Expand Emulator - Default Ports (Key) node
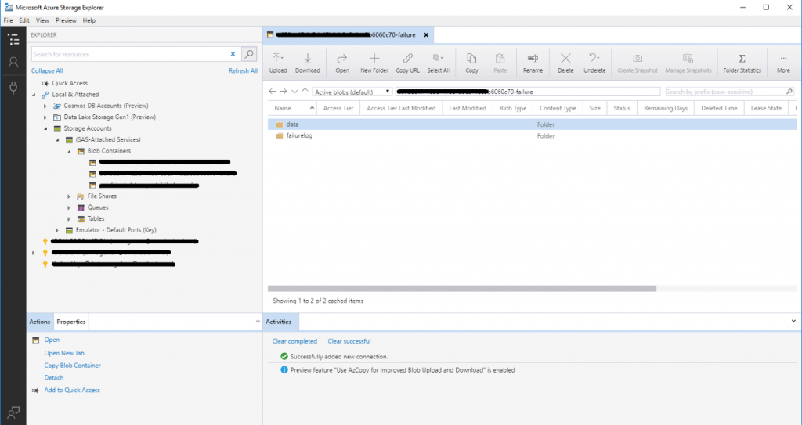Screen dimensions: 802x425 pyautogui.click(x=57, y=230)
